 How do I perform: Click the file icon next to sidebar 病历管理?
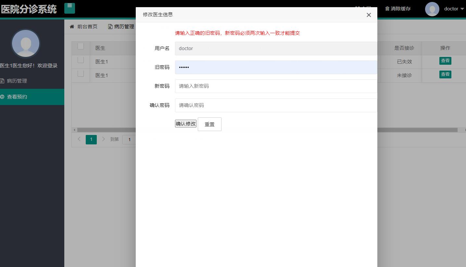pyautogui.click(x=3, y=80)
